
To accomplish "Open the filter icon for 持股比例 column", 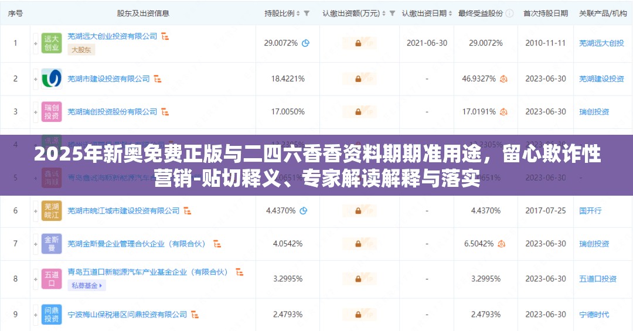I will [x=307, y=13].
